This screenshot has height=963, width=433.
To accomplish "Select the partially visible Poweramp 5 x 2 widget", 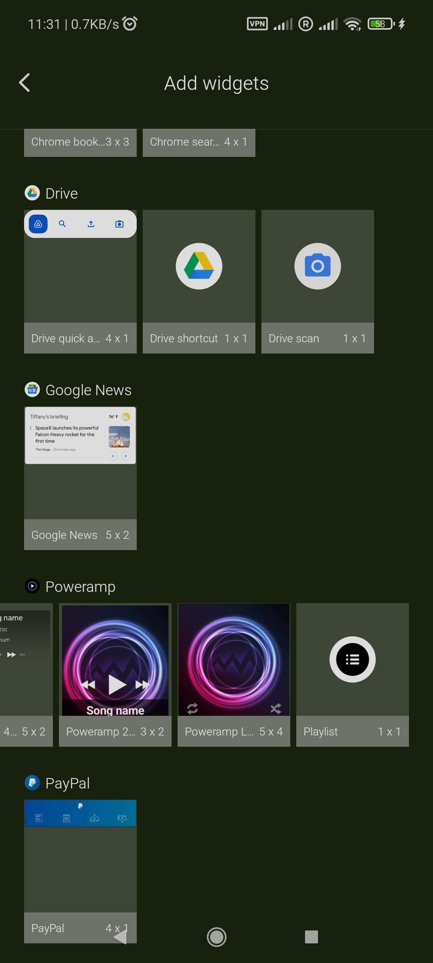I will [26, 675].
